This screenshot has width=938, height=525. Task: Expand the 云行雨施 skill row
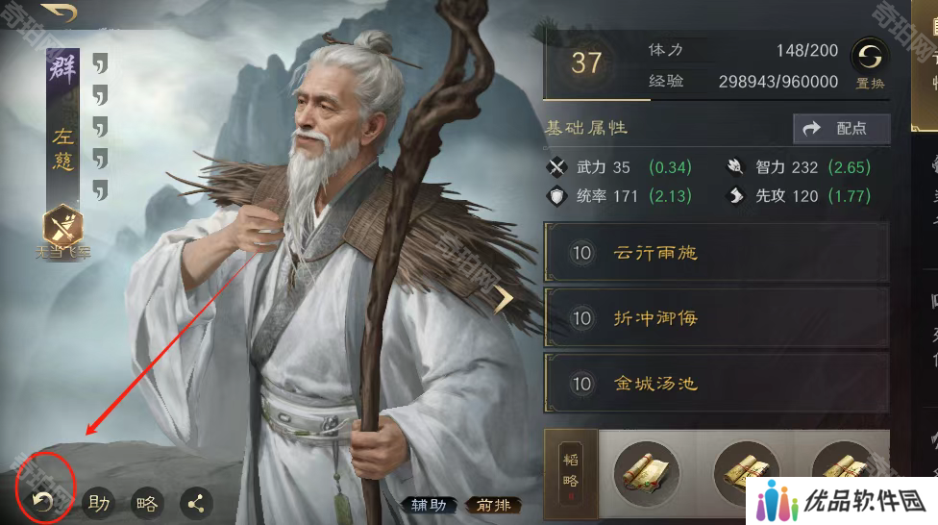(717, 253)
